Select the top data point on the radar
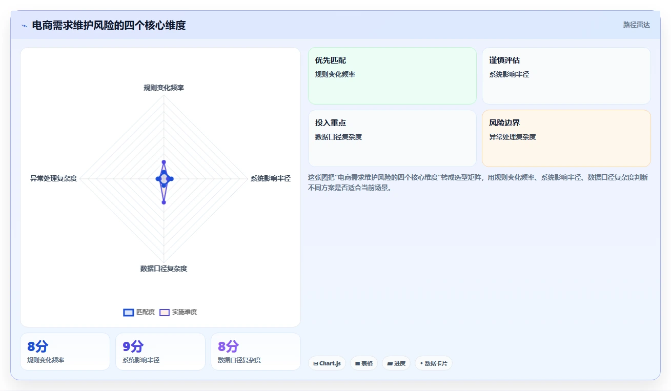Screen dimensions: 671x391 [164, 162]
